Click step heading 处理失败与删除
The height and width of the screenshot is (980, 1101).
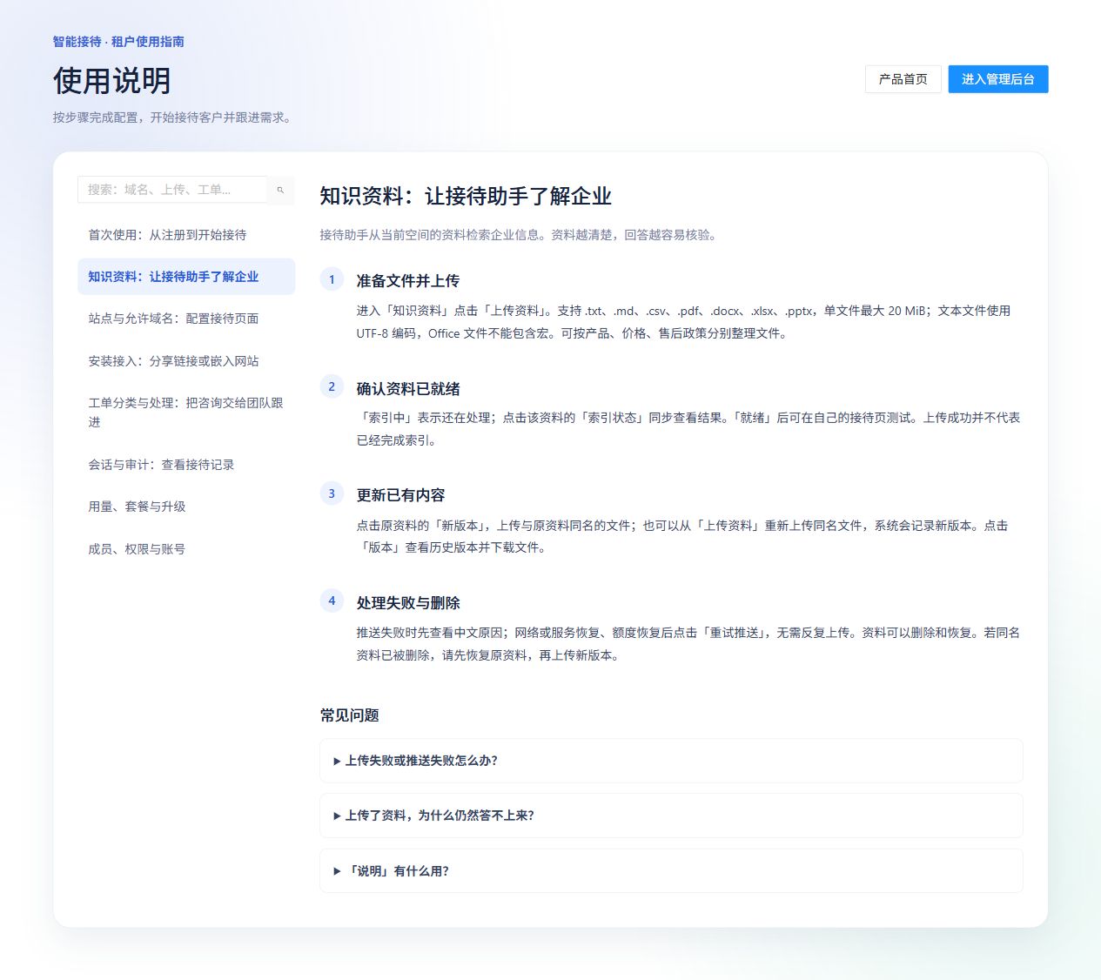408,603
